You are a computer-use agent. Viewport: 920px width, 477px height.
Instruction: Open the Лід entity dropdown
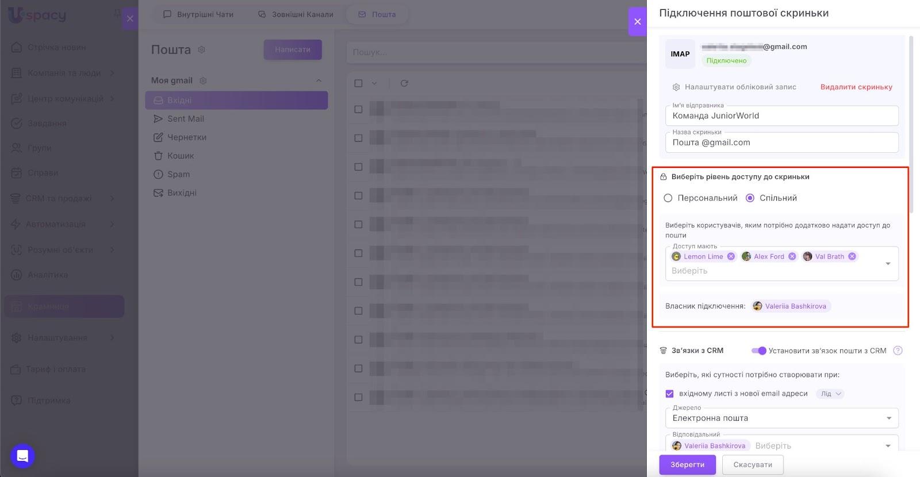coord(830,394)
